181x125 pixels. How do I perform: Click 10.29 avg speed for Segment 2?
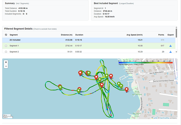[140, 52]
